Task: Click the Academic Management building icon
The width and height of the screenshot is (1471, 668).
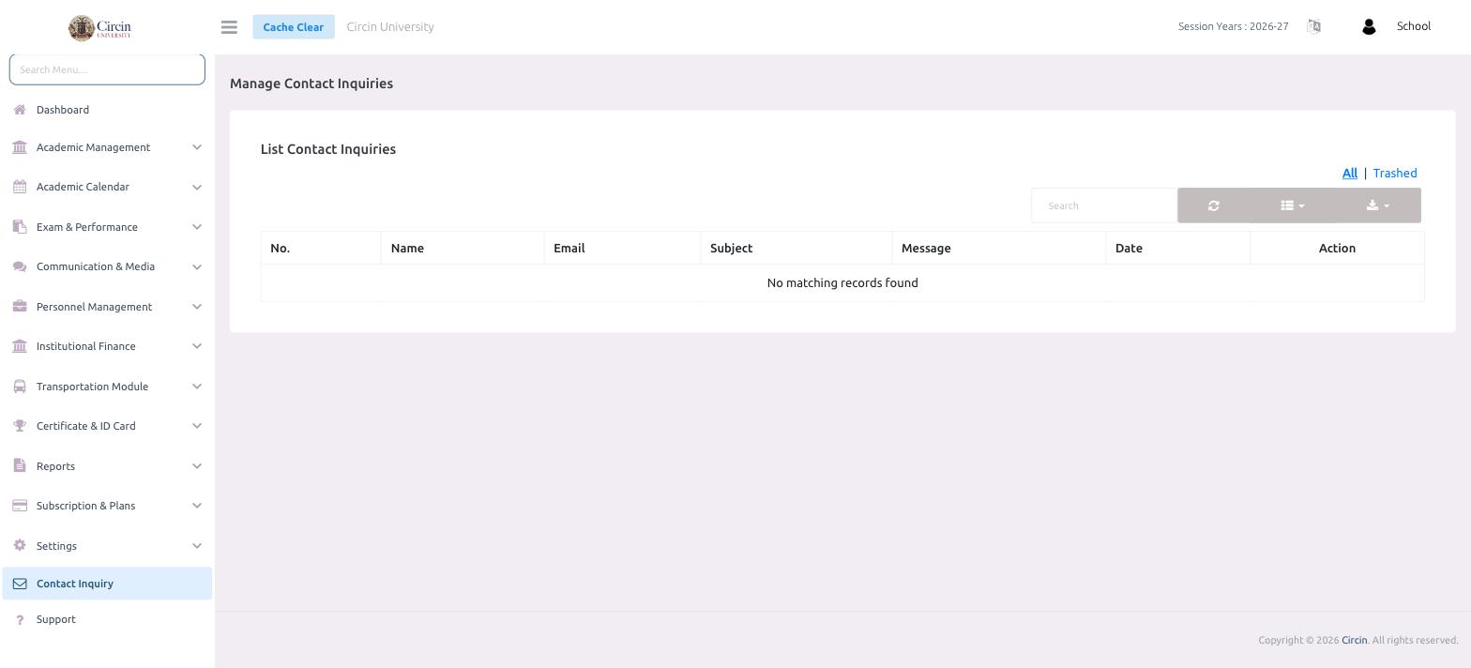Action: pos(20,147)
